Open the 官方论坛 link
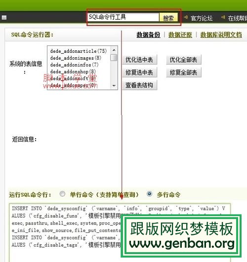Image resolution: width=247 pixels, height=262 pixels. point(202,18)
